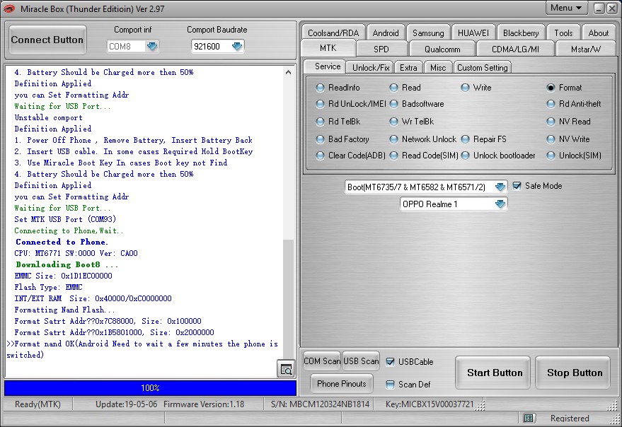Expand the Boot(MT6735/7 & MT6582) selector
Image resolution: width=622 pixels, height=427 pixels.
(x=500, y=187)
